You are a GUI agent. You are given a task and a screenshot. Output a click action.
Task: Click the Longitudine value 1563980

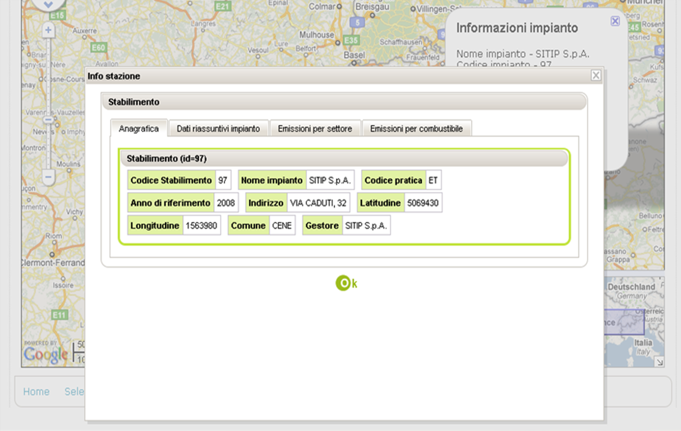point(201,226)
